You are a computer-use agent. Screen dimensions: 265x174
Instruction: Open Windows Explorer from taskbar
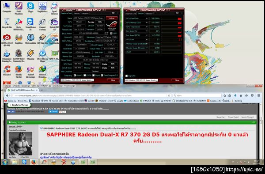[x=15, y=162]
